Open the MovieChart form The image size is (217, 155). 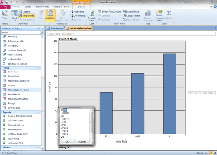[x=13, y=76]
